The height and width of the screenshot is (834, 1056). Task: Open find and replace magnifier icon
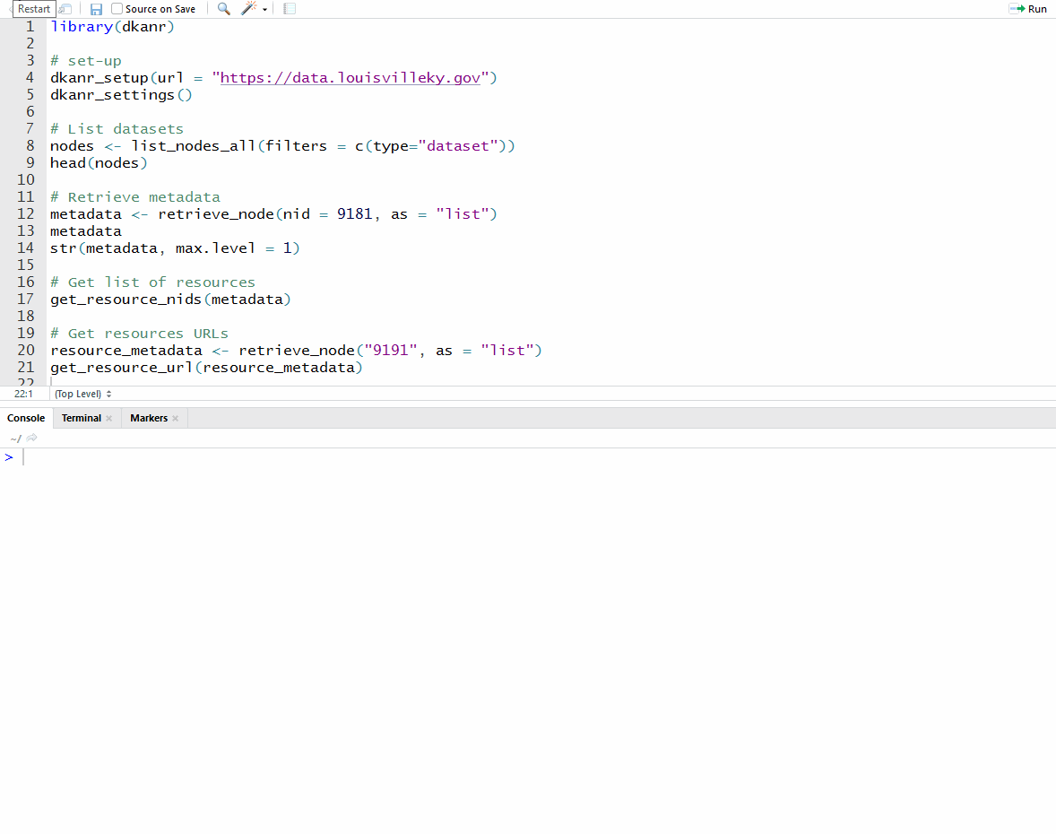[223, 9]
